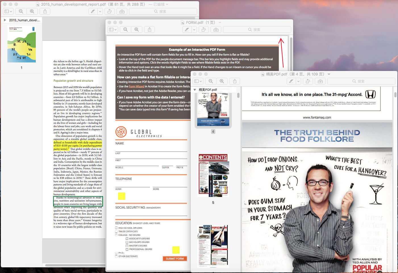Image resolution: width=398 pixels, height=273 pixels.
Task: Click the Submit Form button
Action: [x=175, y=259]
